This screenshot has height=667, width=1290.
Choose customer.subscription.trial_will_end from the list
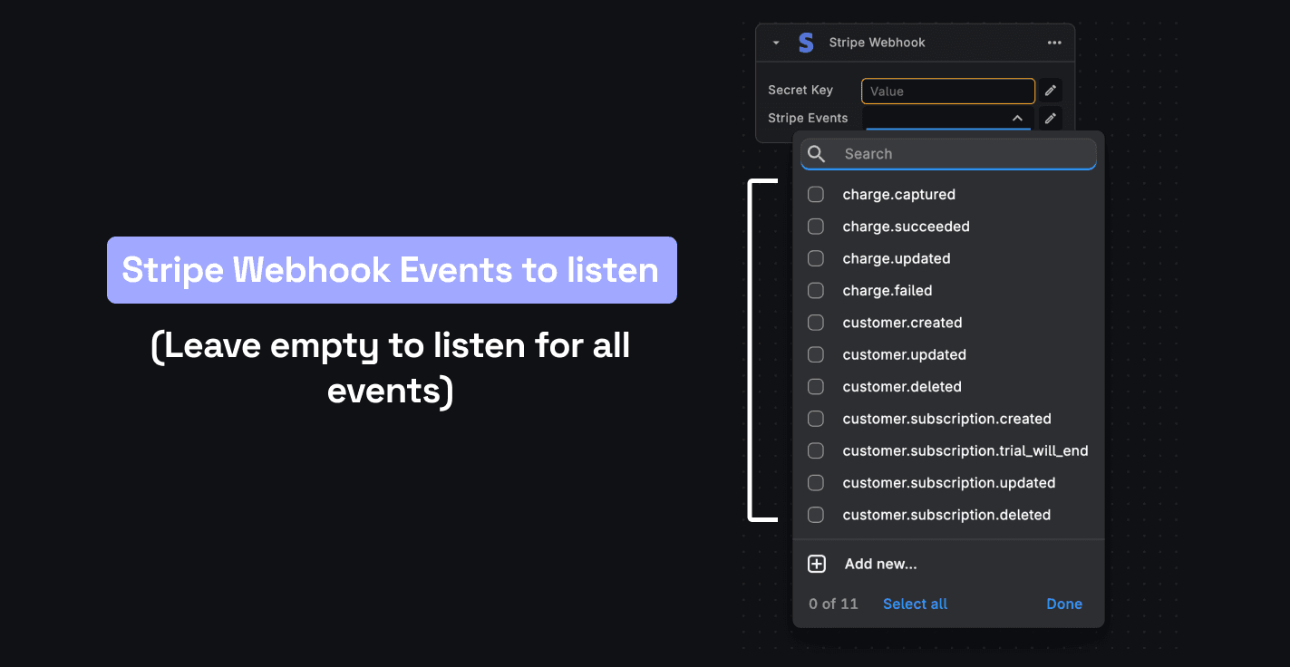965,450
